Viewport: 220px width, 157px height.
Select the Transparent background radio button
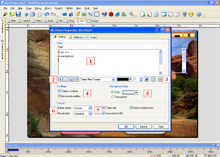[113, 97]
